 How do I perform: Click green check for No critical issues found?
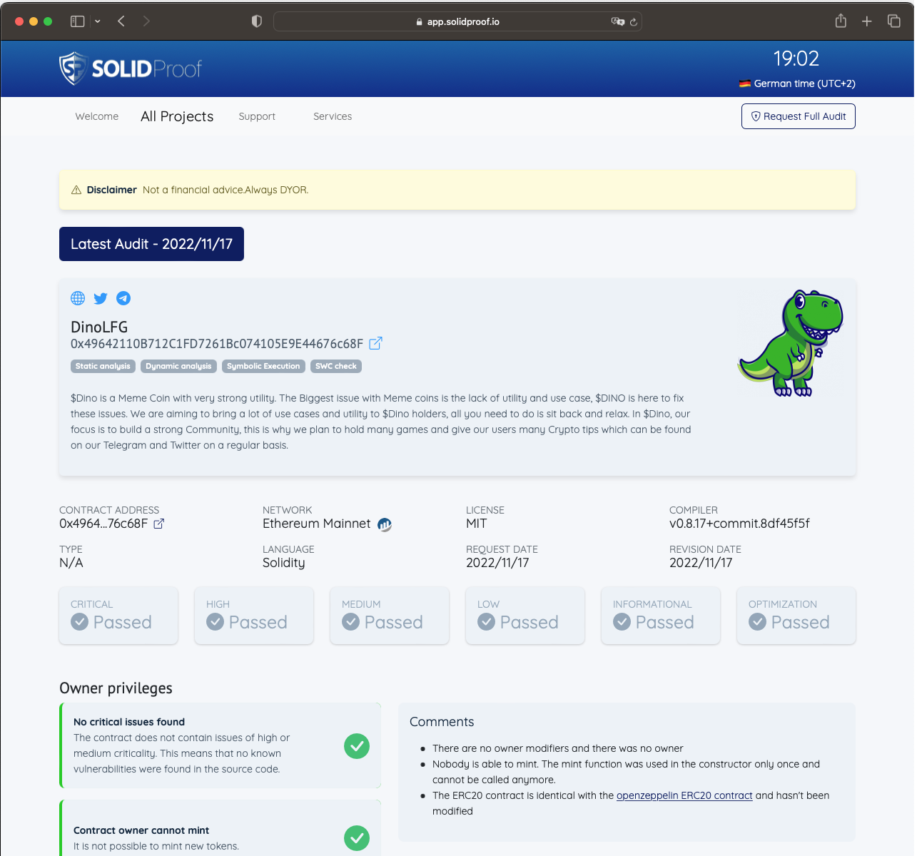pos(357,746)
